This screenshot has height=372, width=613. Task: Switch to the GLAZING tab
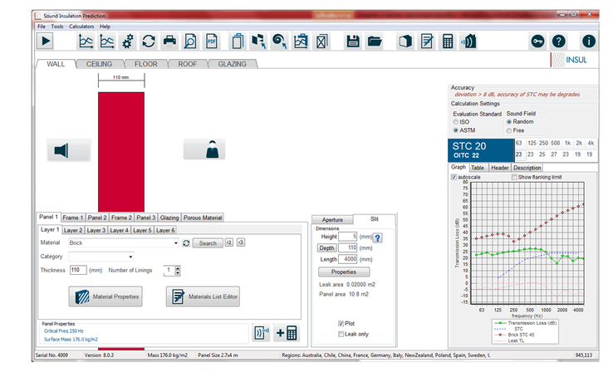[x=232, y=64]
